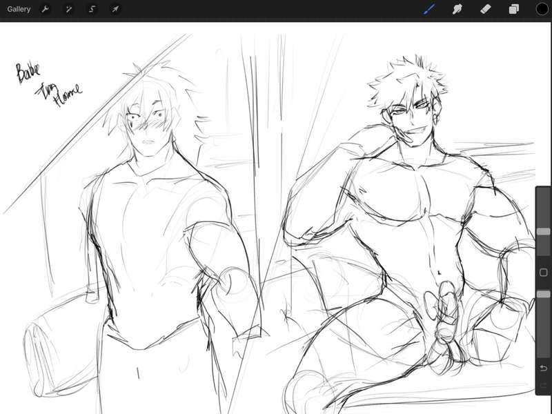The image size is (552, 414).
Task: Select the Smudge tool
Action: click(457, 9)
